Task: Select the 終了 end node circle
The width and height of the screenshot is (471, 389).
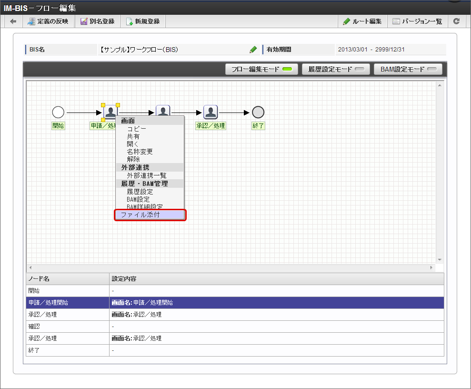Action: (x=258, y=113)
